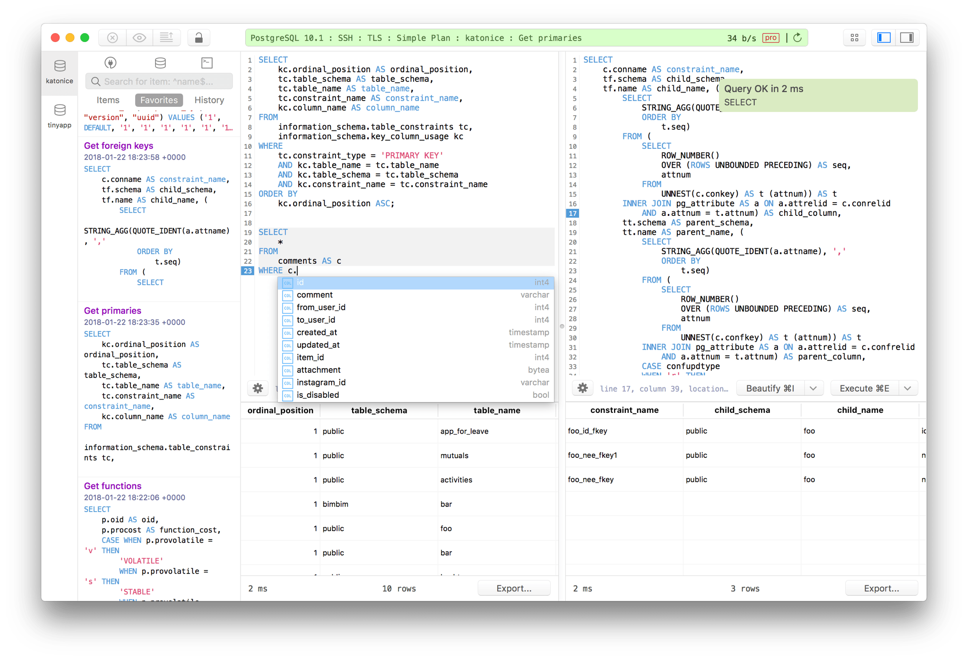The image size is (968, 660).
Task: Click the item search field in sidebar
Action: point(159,81)
